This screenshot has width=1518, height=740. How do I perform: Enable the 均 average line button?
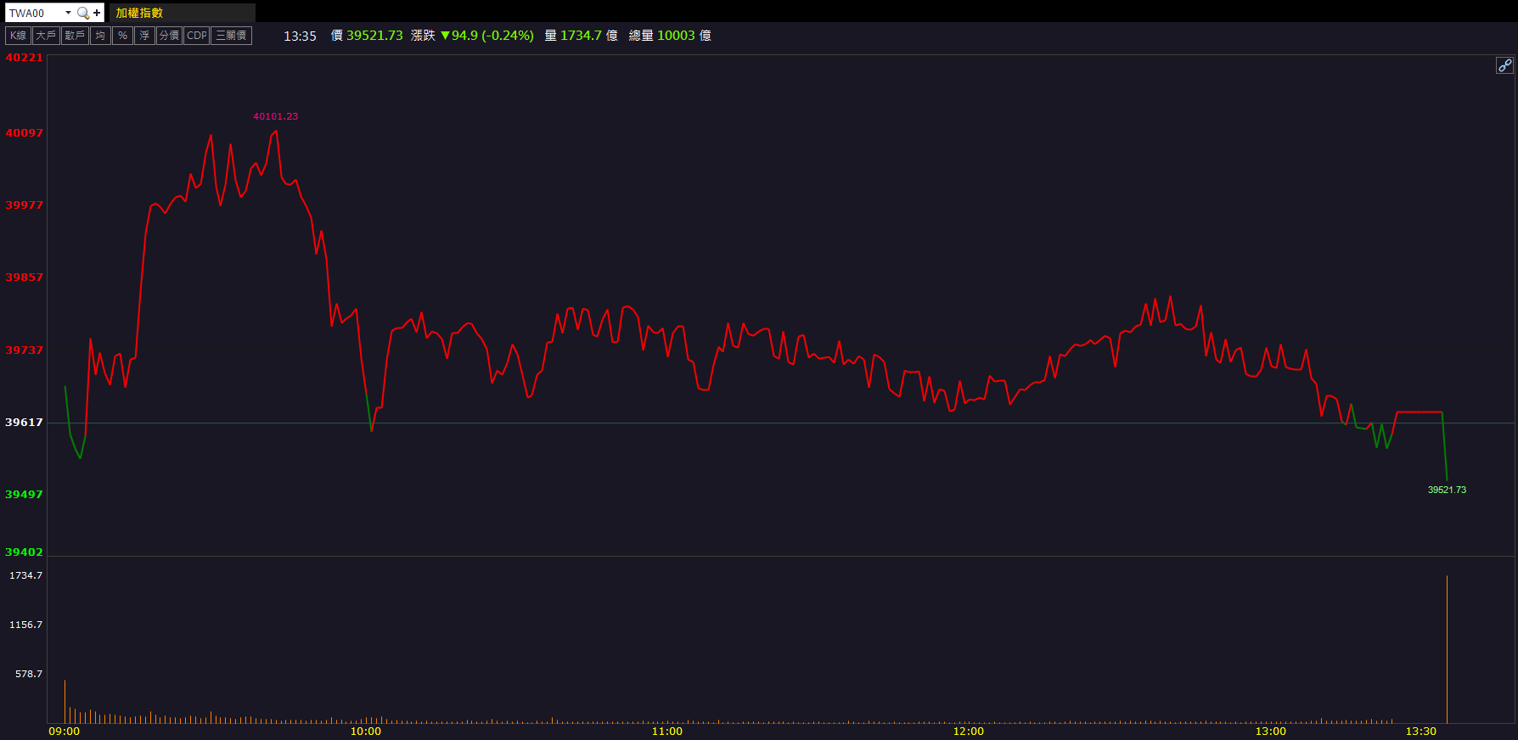[x=100, y=36]
